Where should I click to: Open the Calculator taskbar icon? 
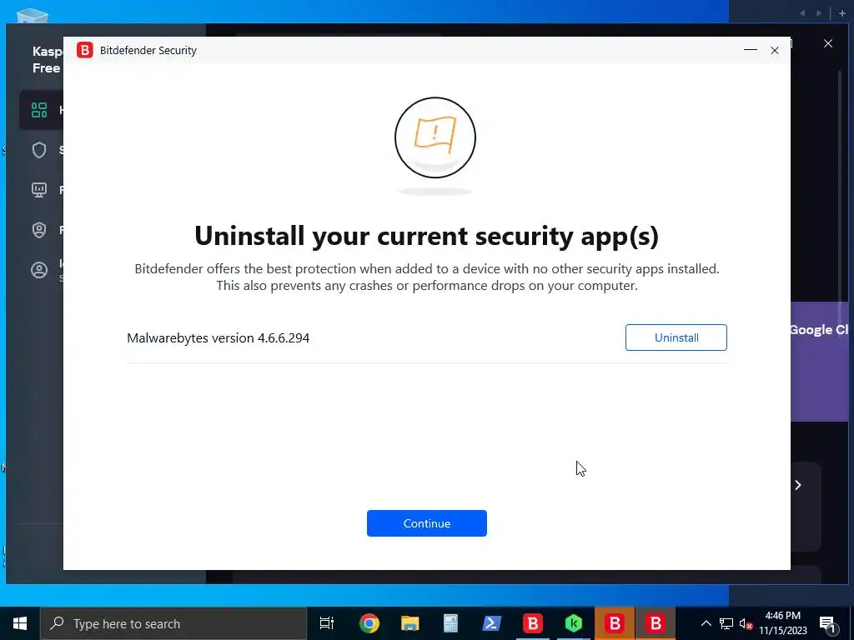coord(450,623)
